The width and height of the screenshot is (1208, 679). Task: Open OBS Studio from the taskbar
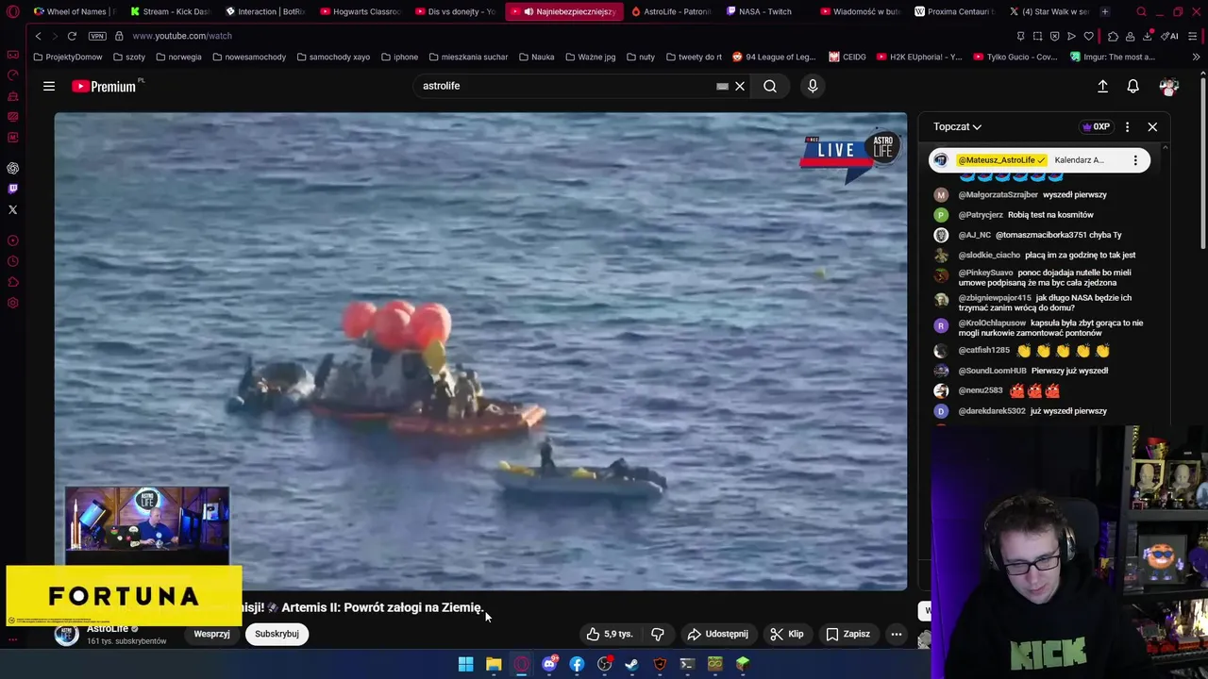(604, 664)
